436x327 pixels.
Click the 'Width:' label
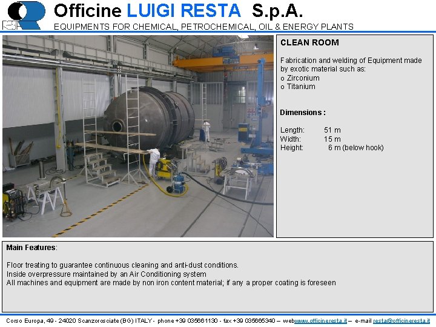coord(291,139)
